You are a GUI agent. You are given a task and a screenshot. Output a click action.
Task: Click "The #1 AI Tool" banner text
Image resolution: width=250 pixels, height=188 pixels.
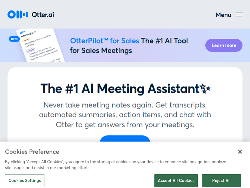pos(164,41)
